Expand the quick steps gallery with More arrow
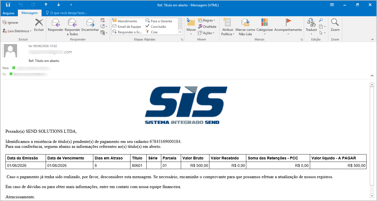Image resolution: width=377 pixels, height=201 pixels. click(180, 32)
